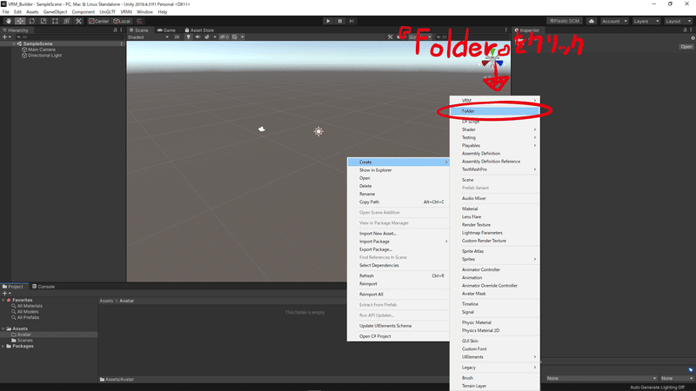
Task: Toggle scene lighting bulb icon
Action: click(x=188, y=37)
